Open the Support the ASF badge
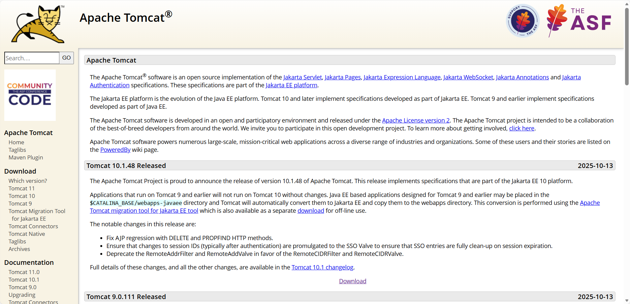Viewport: 630px width, 304px height. 523,21
